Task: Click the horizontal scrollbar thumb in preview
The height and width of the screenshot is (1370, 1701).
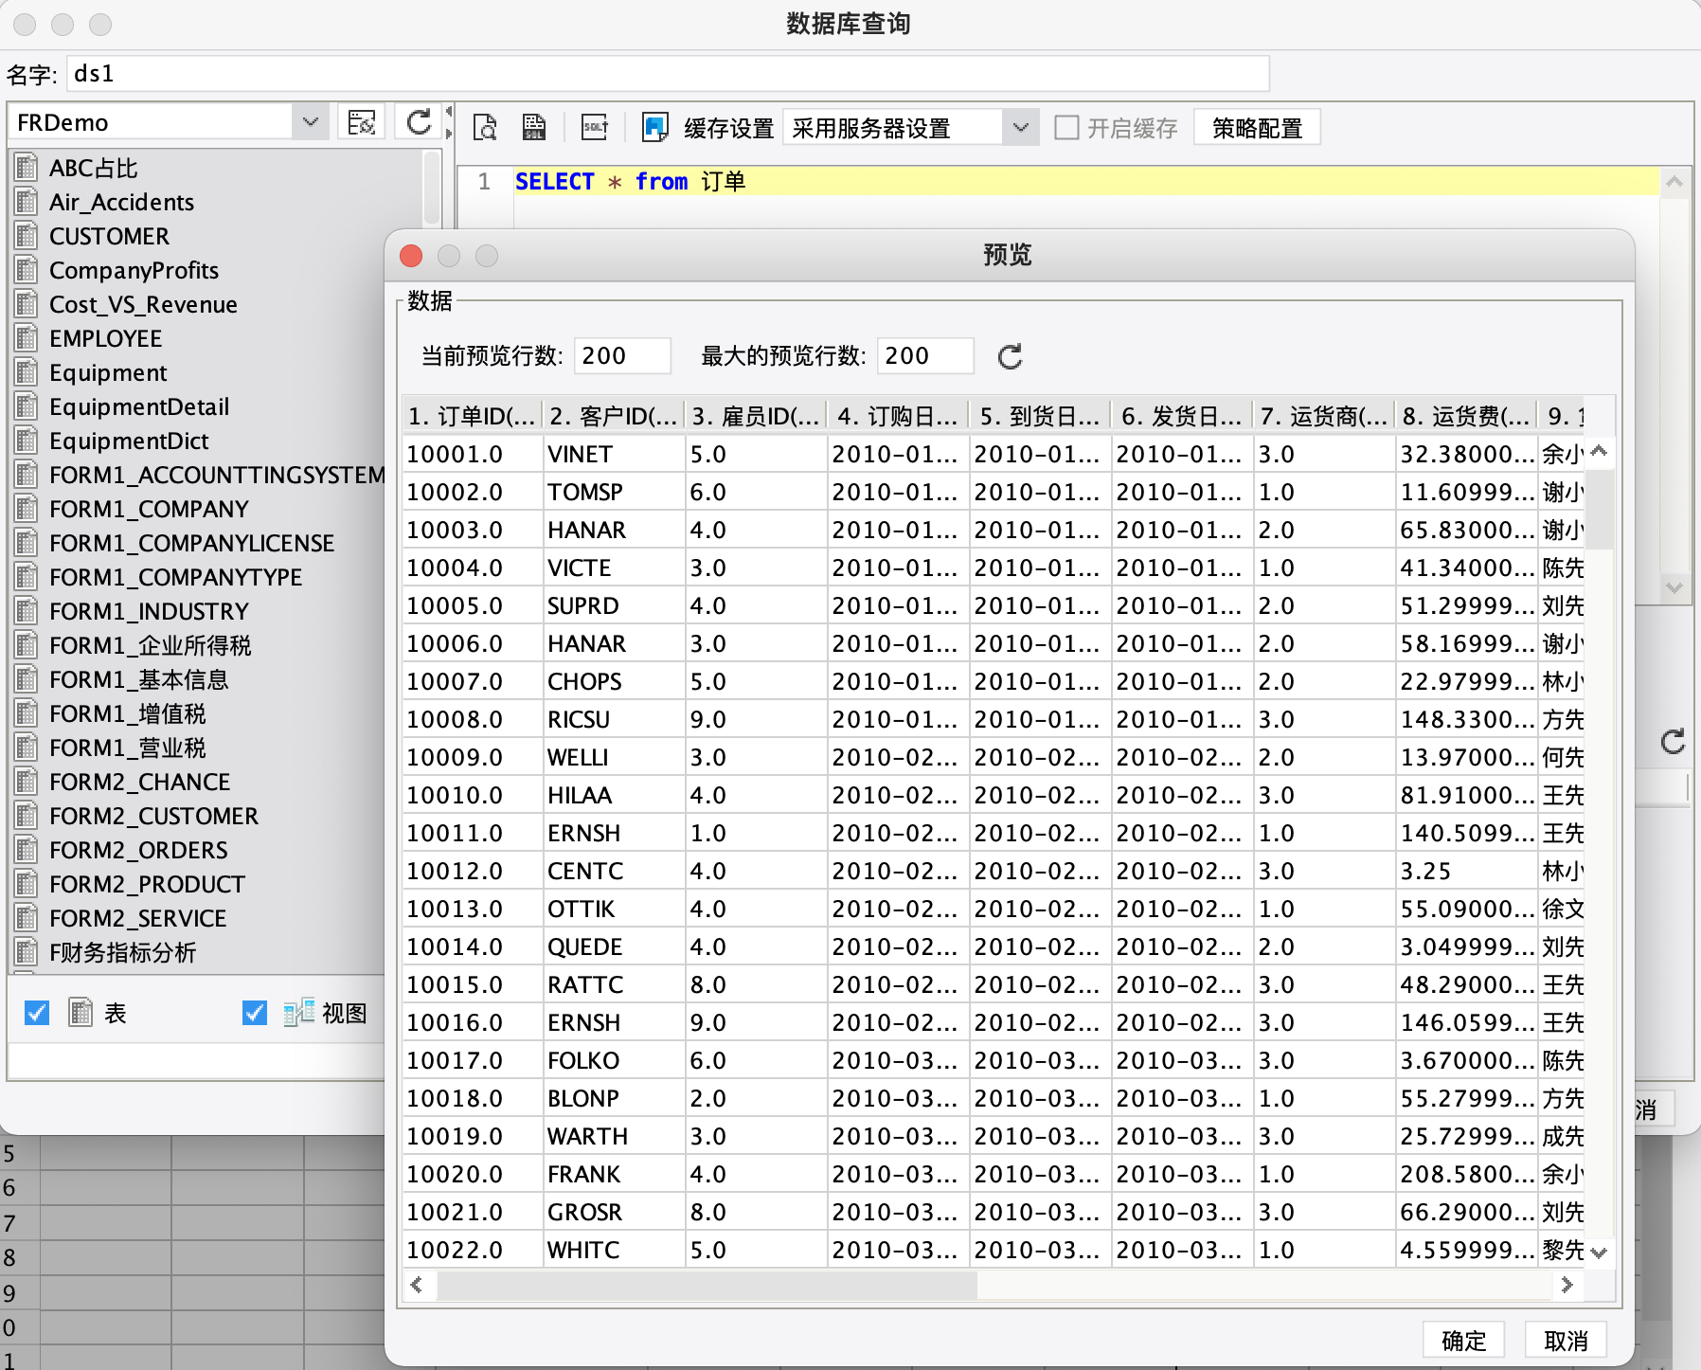Action: [x=707, y=1285]
